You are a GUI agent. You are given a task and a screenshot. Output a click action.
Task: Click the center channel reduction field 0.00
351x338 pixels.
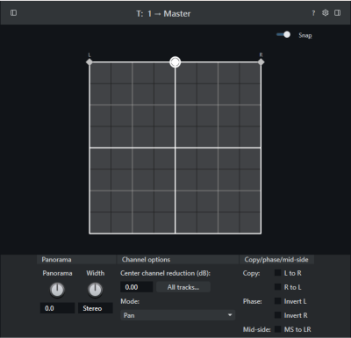(x=137, y=287)
